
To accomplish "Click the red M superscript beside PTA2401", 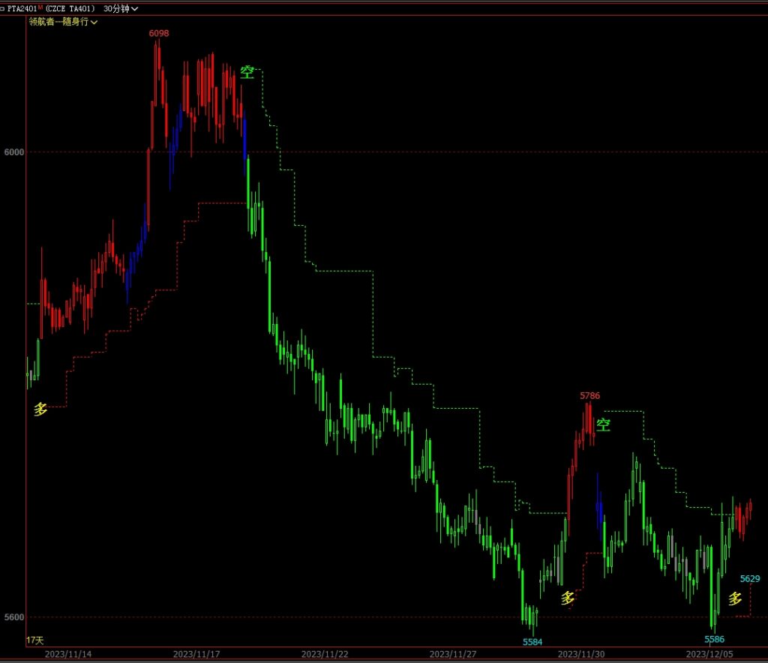I will [40, 7].
